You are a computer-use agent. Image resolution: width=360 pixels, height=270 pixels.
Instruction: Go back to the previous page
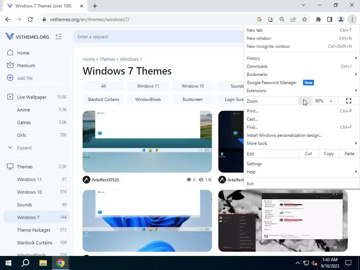(x=8, y=20)
